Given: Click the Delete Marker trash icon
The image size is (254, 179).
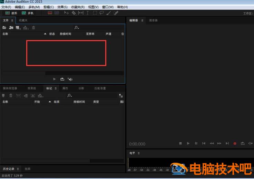Looking at the screenshot, I should click(11, 96).
